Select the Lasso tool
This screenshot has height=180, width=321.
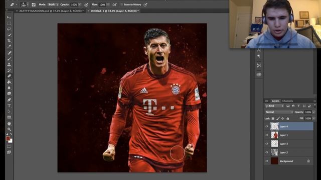tap(9, 29)
